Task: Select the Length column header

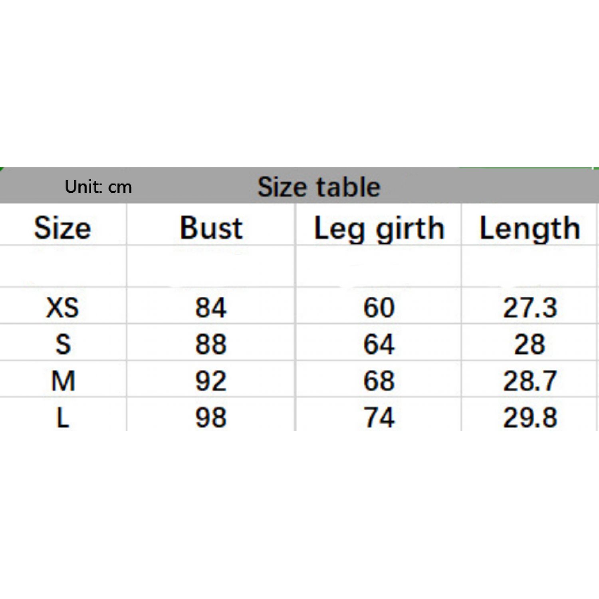Action: 530,229
